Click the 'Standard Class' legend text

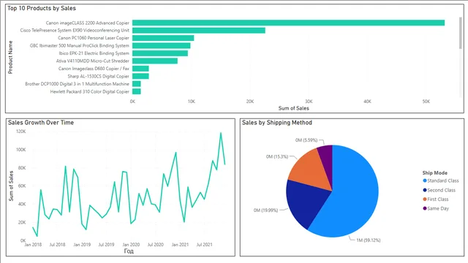(x=443, y=180)
